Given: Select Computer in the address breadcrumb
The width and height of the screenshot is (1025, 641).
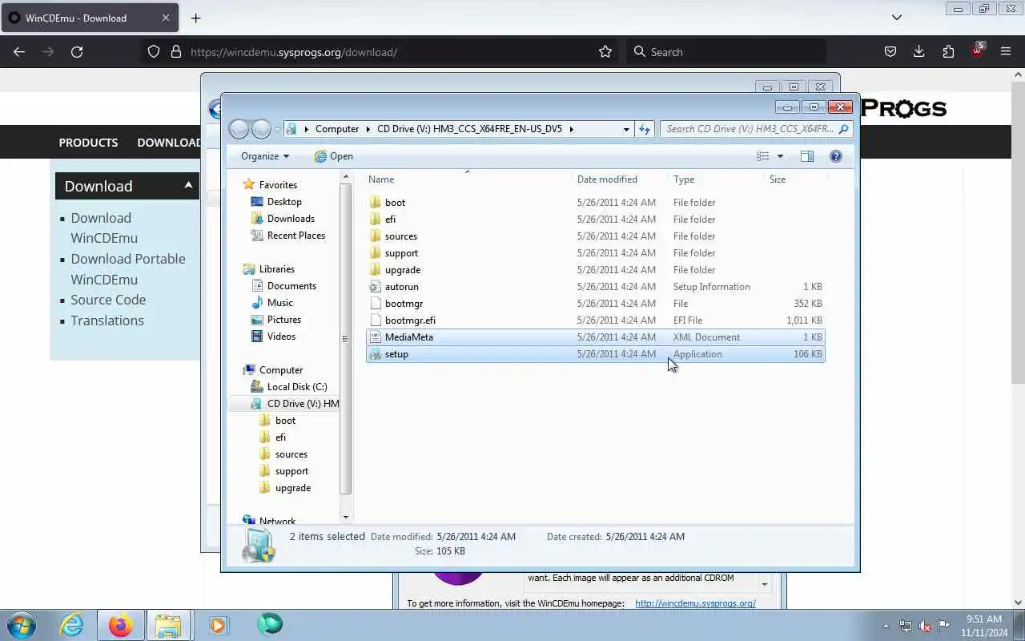Looking at the screenshot, I should coord(337,129).
